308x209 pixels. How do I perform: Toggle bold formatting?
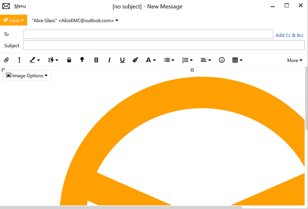pyautogui.click(x=96, y=60)
